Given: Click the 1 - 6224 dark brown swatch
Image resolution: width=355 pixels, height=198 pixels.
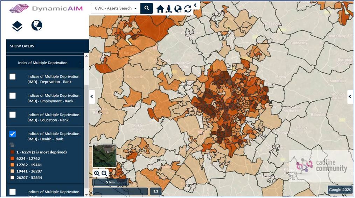Looking at the screenshot, I should coord(13,152).
